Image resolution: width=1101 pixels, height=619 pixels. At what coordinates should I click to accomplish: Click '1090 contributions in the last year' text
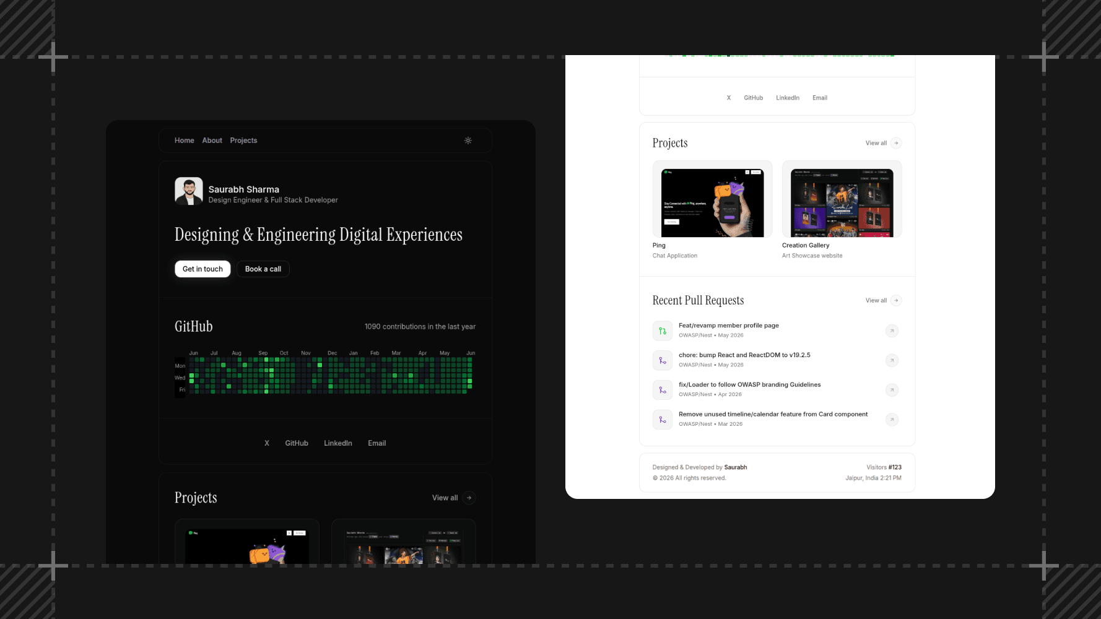click(x=420, y=327)
